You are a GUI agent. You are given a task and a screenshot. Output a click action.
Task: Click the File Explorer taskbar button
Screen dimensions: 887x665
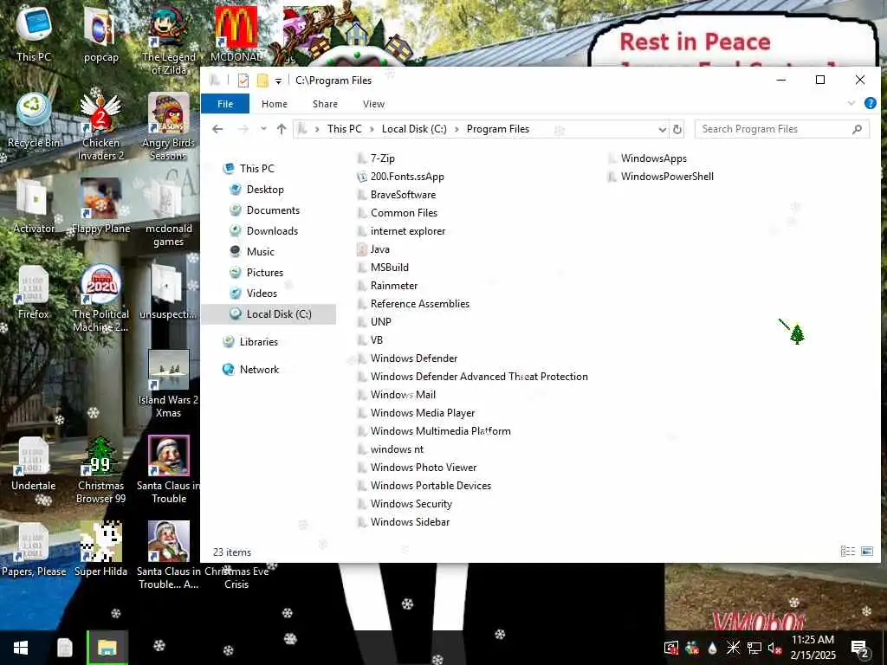[107, 648]
